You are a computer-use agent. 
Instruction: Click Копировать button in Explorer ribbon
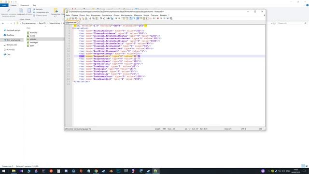[21, 12]
